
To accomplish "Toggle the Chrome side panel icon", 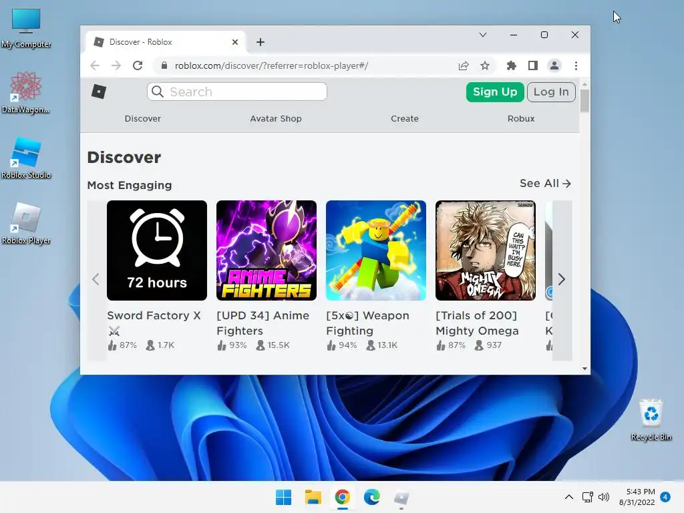I will point(532,65).
